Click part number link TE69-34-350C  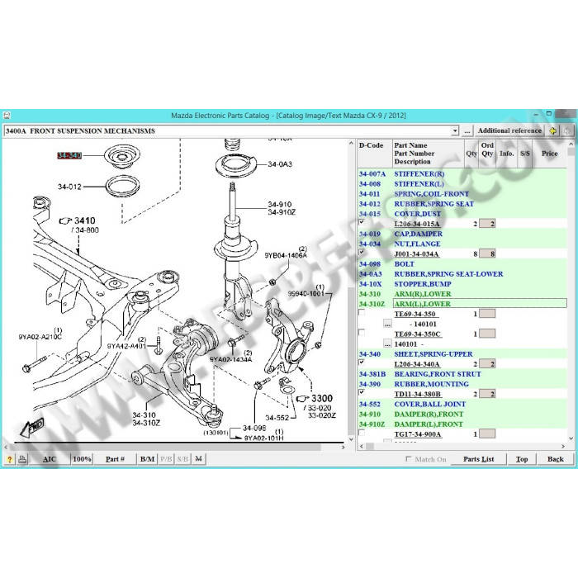click(x=417, y=334)
